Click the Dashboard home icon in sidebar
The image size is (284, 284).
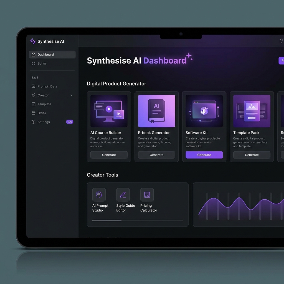tap(34, 55)
